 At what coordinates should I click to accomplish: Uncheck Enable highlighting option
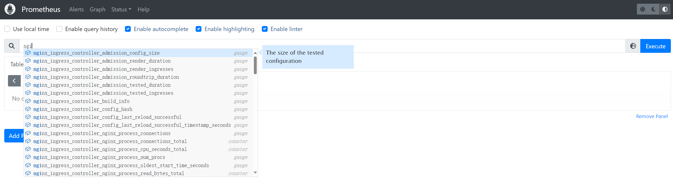(x=199, y=29)
